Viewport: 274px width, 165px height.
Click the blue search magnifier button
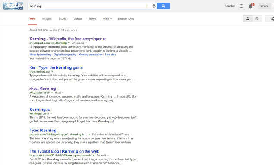tap(163, 6)
